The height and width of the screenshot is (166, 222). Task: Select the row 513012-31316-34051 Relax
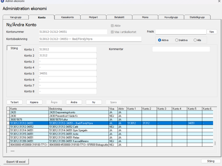point(110,138)
